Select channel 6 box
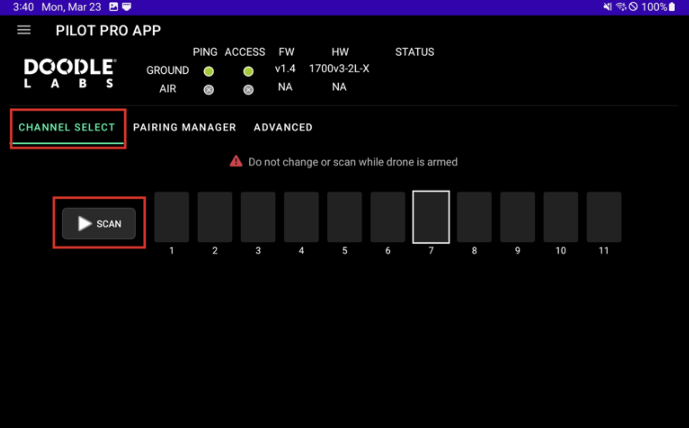Screen dimensions: 689x428 388,217
